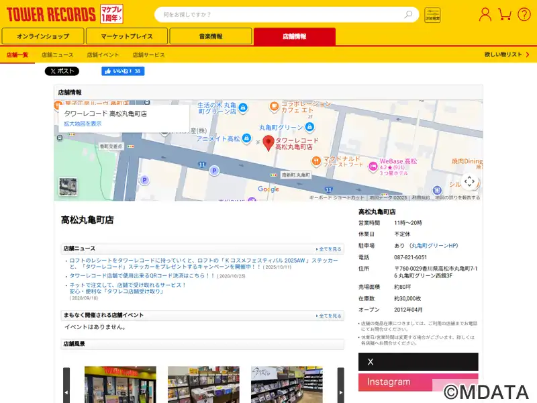Screen dimensions: 537x403
Task: Click the 11時〜20時 business hours text
Action: (x=408, y=223)
